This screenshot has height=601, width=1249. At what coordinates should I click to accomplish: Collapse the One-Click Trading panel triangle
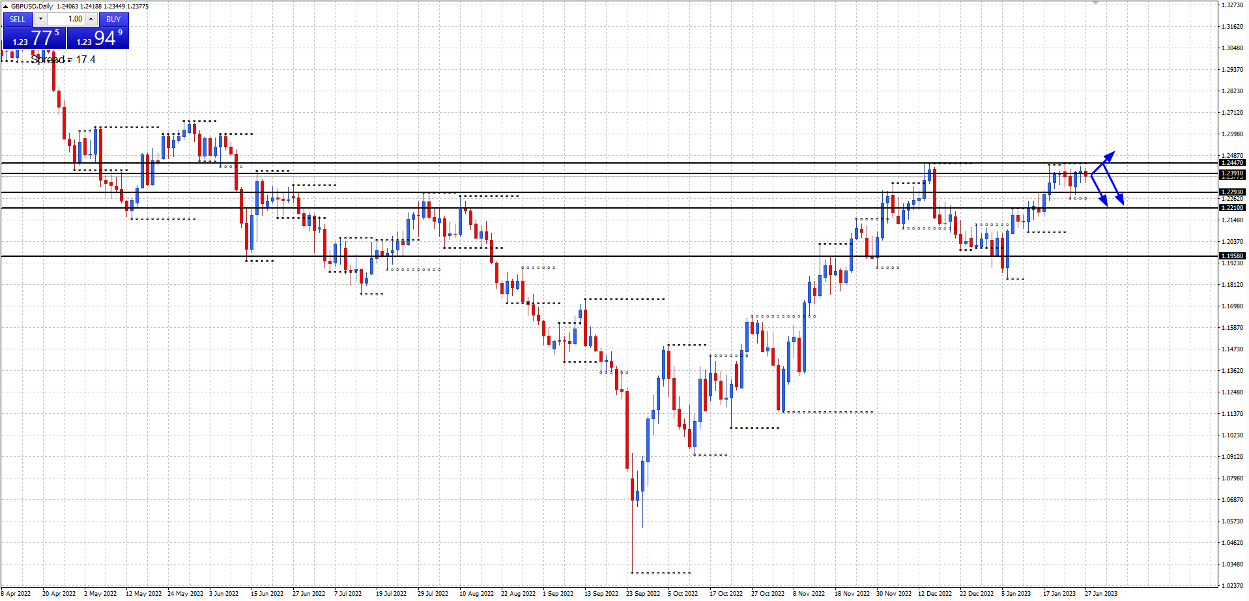coord(5,7)
